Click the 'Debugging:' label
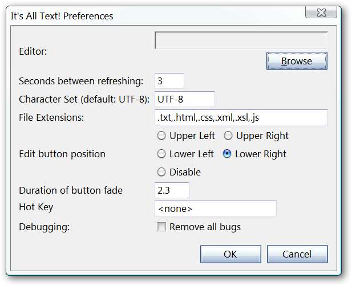Screen dimensions: 352x286 point(45,227)
